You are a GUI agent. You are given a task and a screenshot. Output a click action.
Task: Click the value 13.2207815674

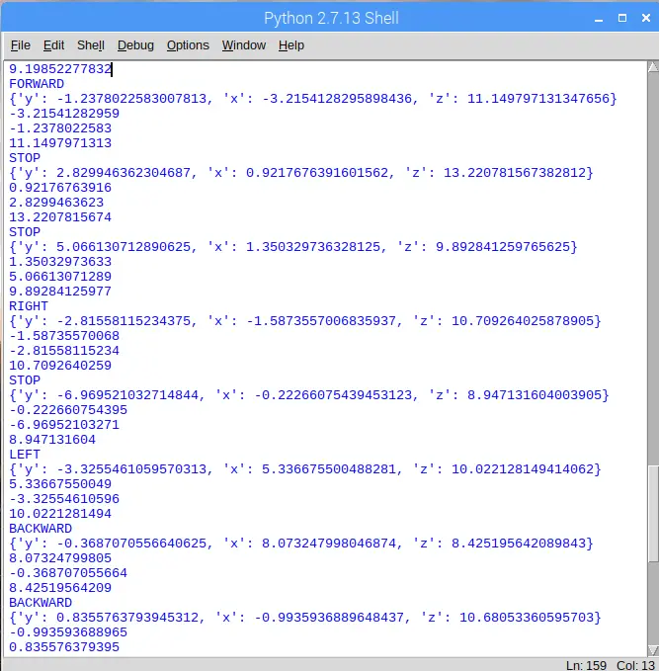pos(60,217)
